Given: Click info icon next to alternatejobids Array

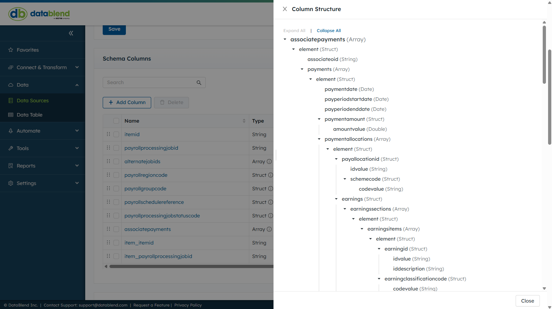Looking at the screenshot, I should click(x=269, y=161).
